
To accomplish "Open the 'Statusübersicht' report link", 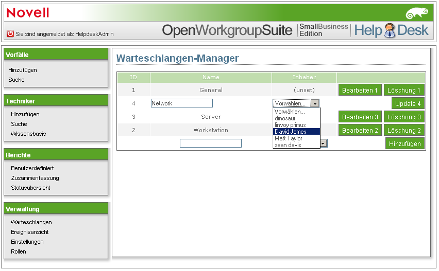I will click(30, 188).
